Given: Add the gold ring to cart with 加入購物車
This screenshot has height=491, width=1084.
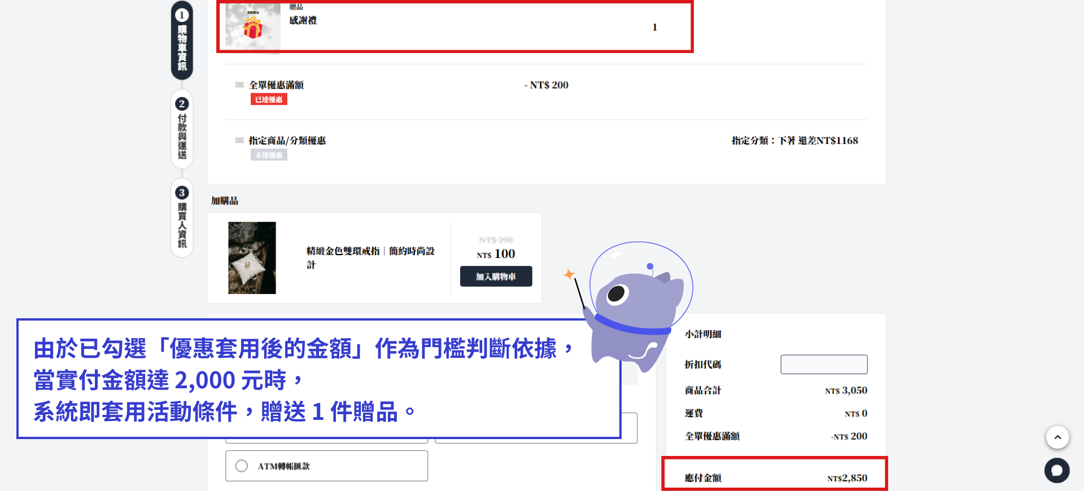Looking at the screenshot, I should pyautogui.click(x=496, y=277).
